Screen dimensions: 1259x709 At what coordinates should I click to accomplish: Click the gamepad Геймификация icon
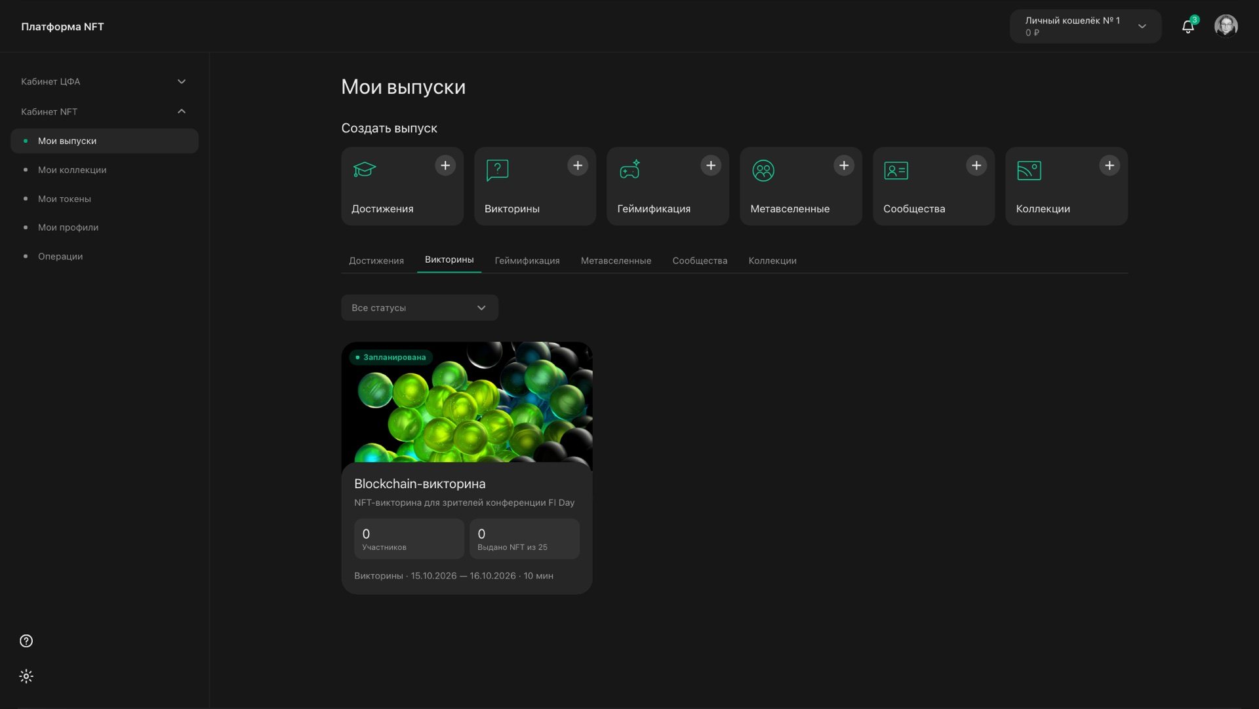(x=630, y=170)
